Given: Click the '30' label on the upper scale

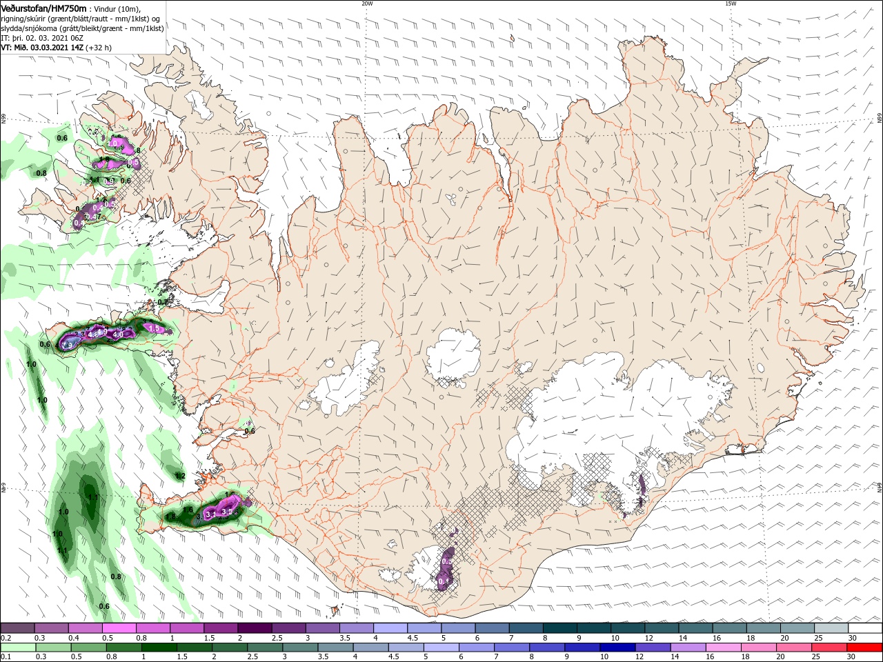Looking at the screenshot, I should pos(853,638).
